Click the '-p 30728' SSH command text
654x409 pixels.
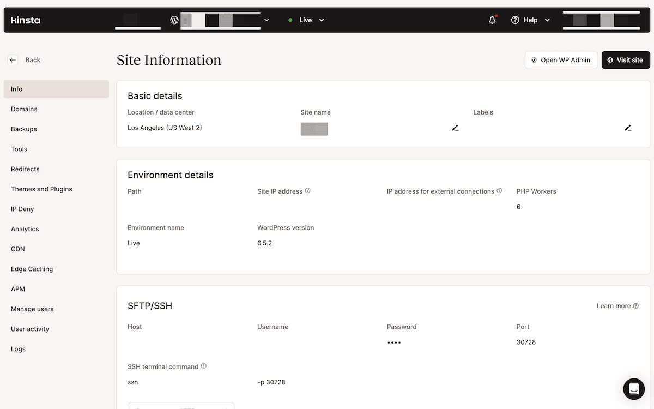pyautogui.click(x=271, y=382)
